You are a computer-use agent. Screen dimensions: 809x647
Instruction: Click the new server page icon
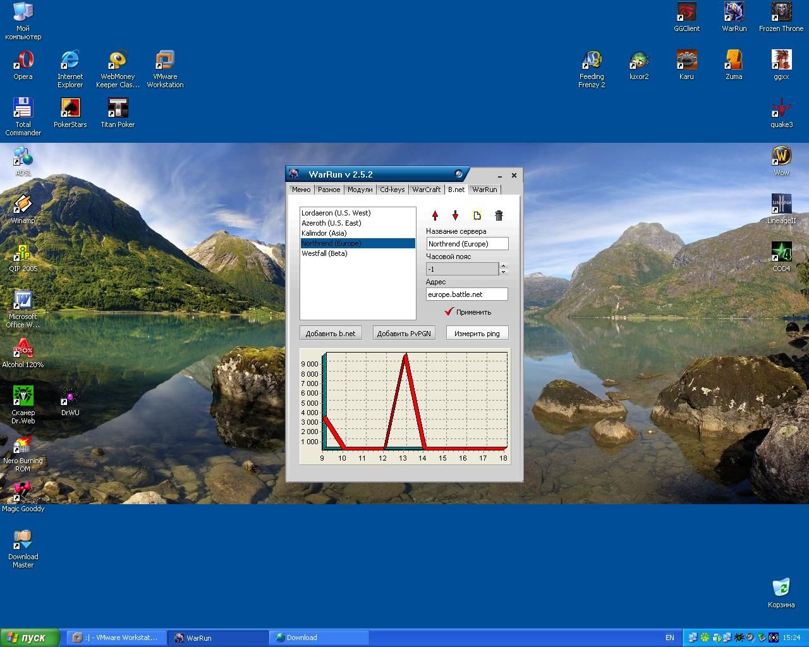477,216
